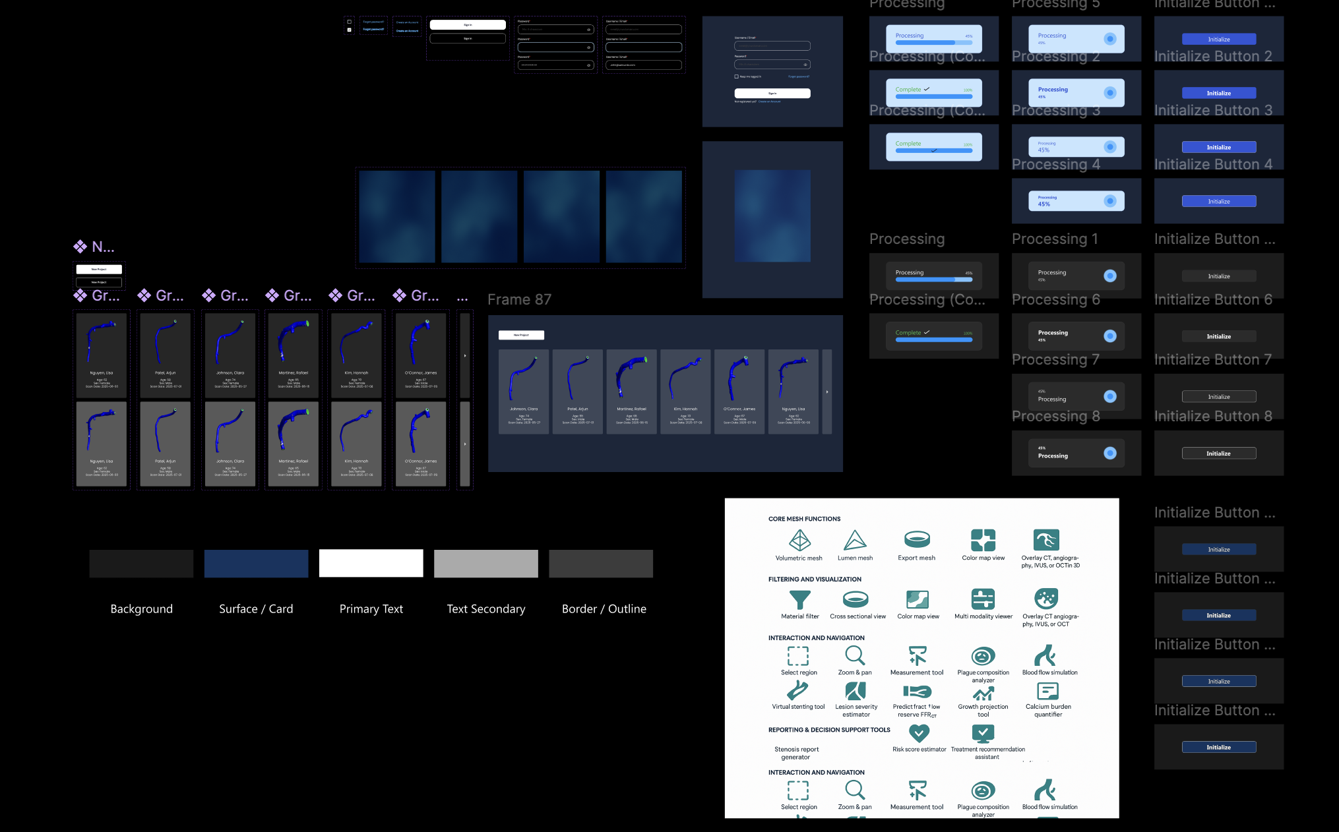Screen dimensions: 1339x832
Task: Click the next arrow on the dark partial card variant
Action: [x=465, y=355]
